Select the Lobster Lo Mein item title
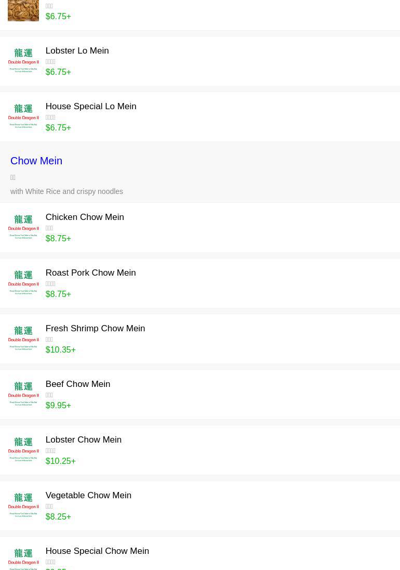 coord(77,50)
